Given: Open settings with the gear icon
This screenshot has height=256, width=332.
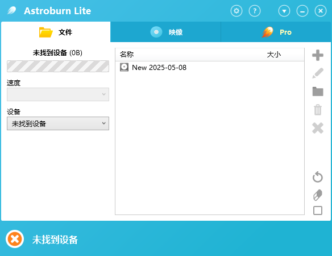Looking at the screenshot, I should tap(236, 11).
